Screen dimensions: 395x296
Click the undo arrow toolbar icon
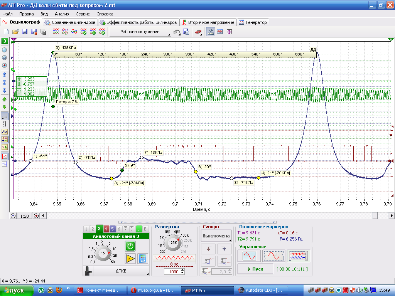click(177, 32)
